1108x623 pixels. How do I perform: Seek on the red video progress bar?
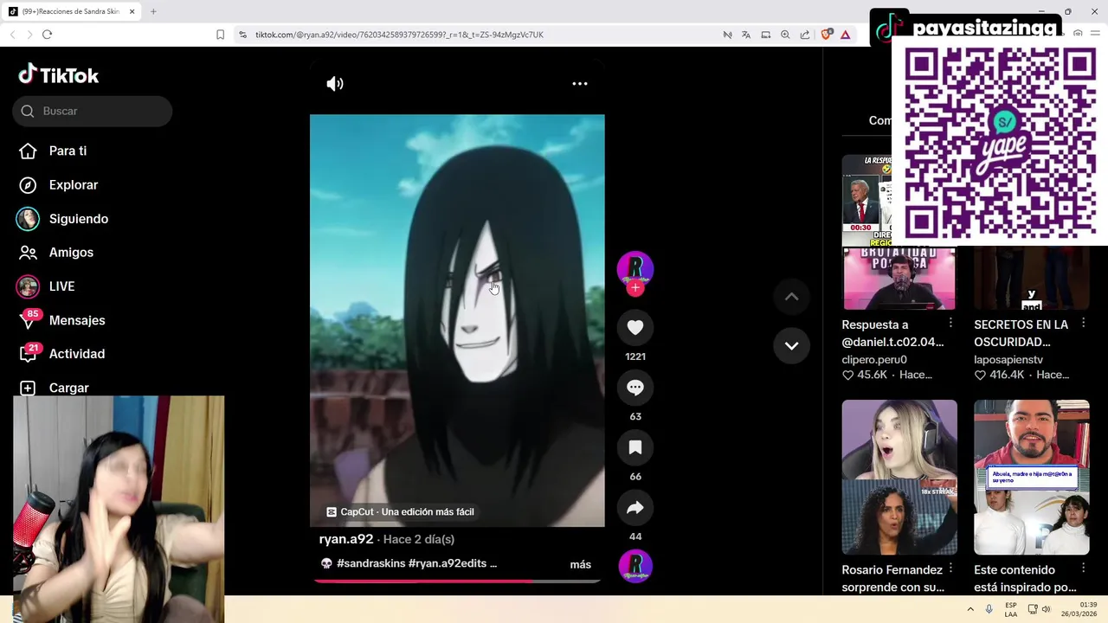click(457, 581)
